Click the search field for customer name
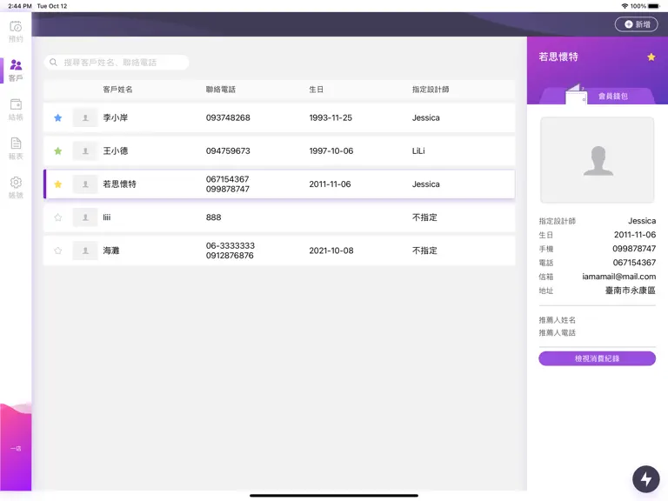 [117, 63]
